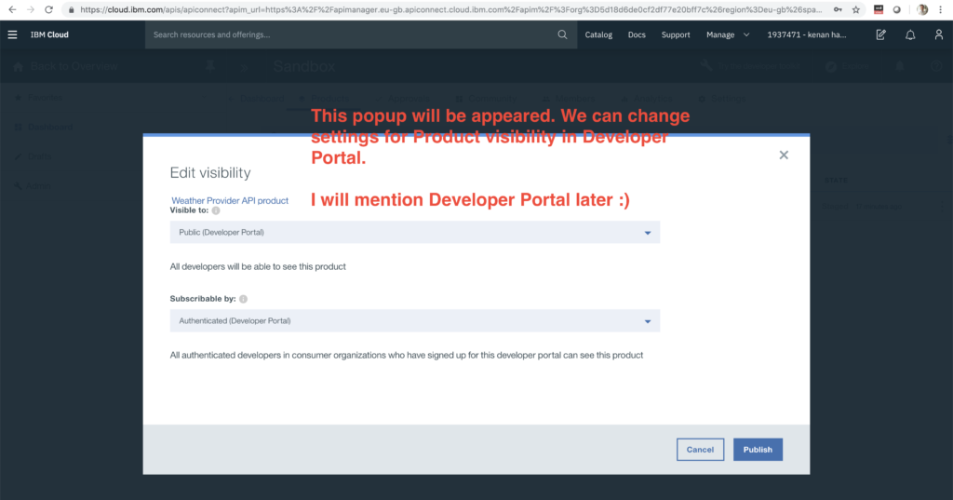Image resolution: width=953 pixels, height=500 pixels.
Task: Open the edit pencil icon in header
Action: (x=880, y=34)
